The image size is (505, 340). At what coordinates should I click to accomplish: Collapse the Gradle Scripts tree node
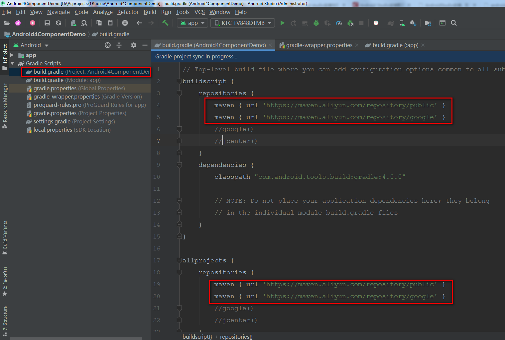12,63
